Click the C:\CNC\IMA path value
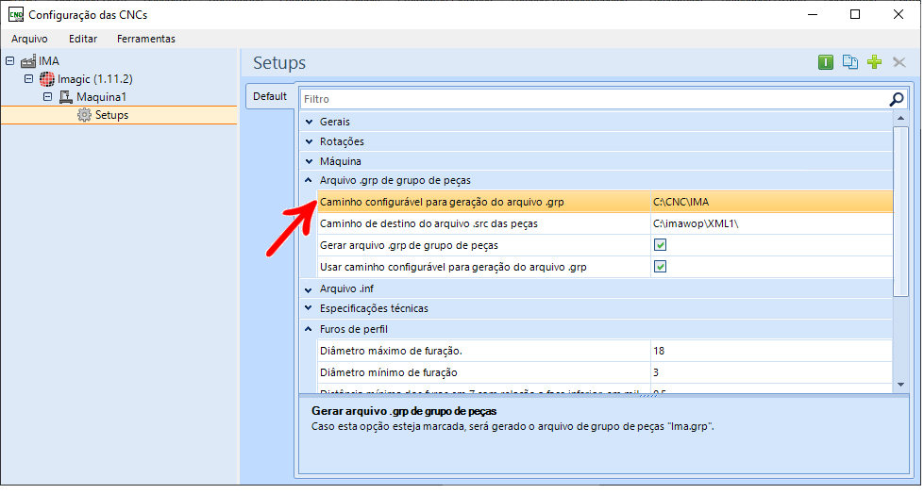 click(x=680, y=202)
